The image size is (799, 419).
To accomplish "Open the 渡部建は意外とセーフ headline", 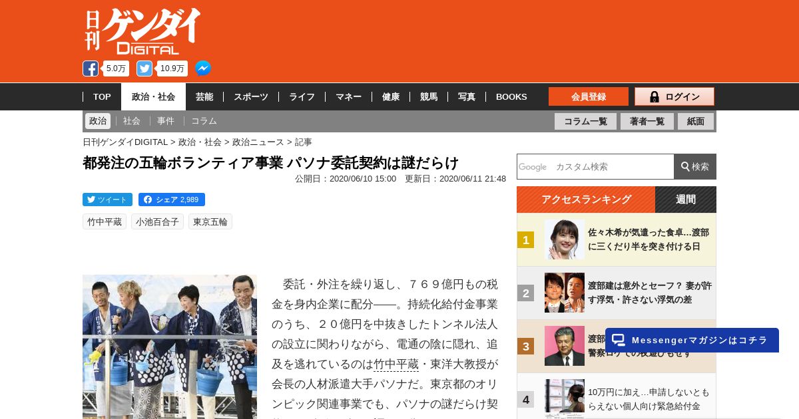I will 650,293.
